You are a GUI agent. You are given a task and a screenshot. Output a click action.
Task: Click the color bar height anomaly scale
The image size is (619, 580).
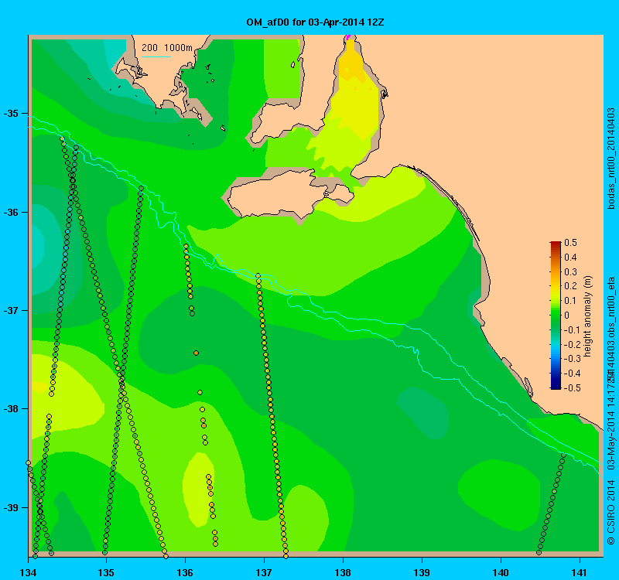pos(556,316)
